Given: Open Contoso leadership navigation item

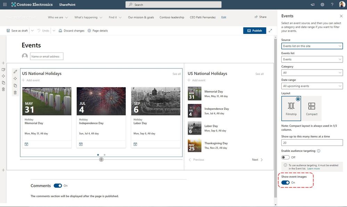Looking at the screenshot, I should (172, 17).
